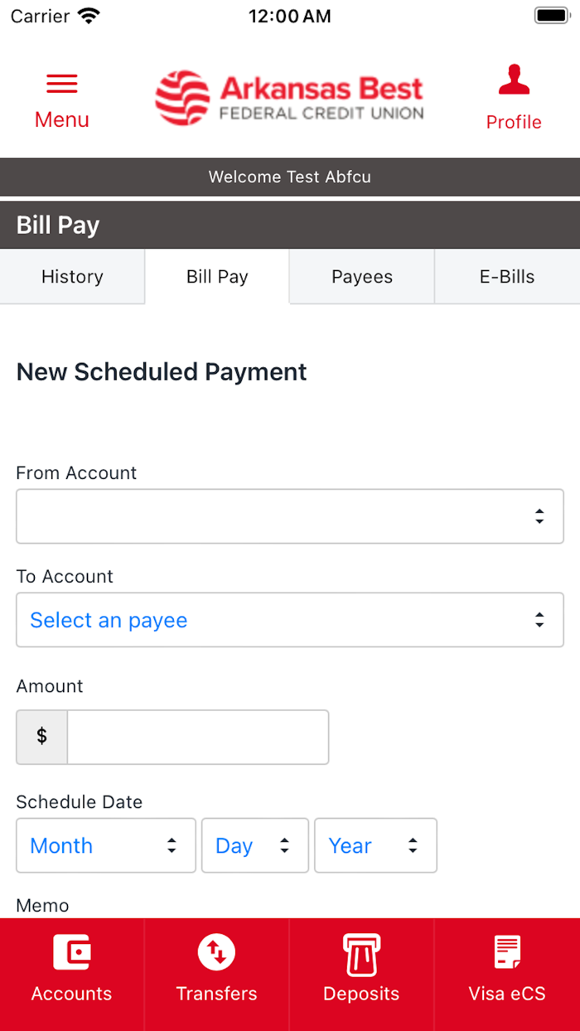Image resolution: width=580 pixels, height=1031 pixels.
Task: Open Deposits via the ATM icon
Action: coord(361,952)
